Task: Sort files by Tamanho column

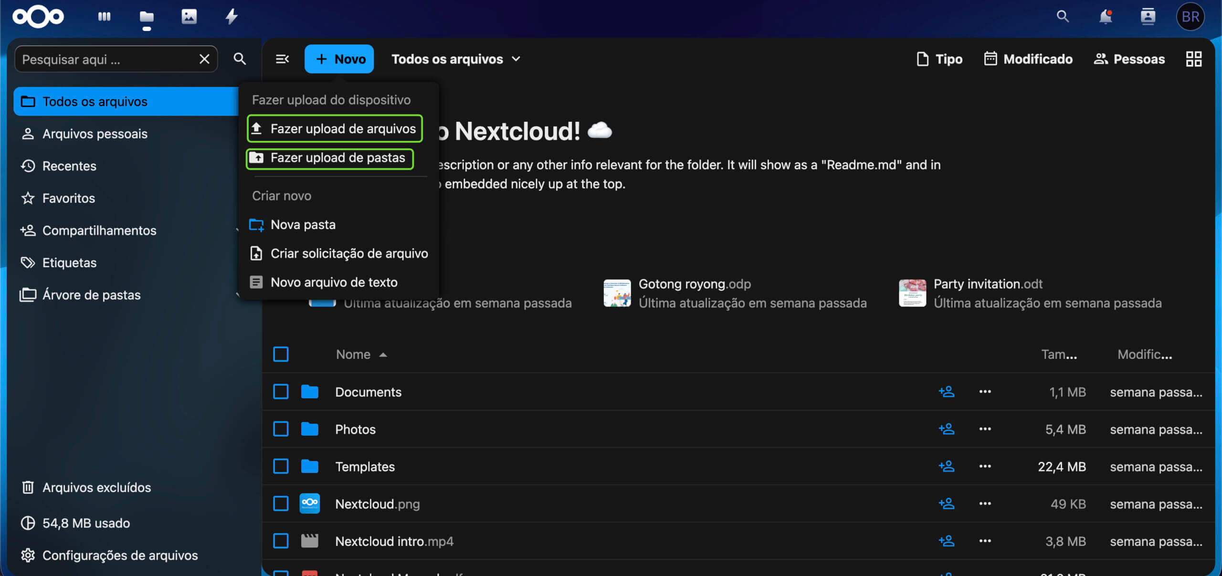Action: click(1059, 355)
